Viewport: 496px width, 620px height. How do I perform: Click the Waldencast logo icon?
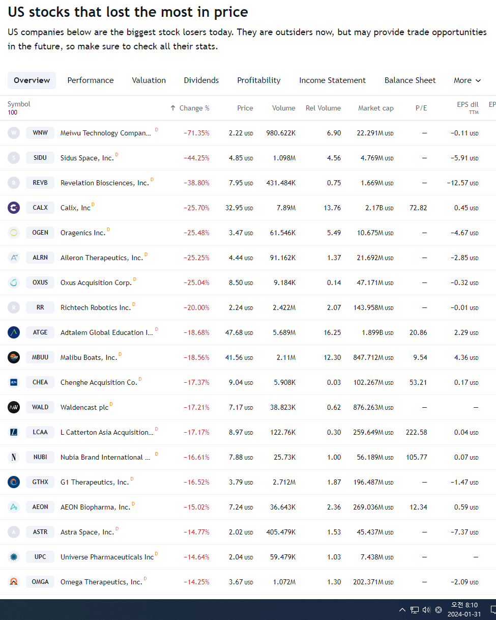coord(14,407)
